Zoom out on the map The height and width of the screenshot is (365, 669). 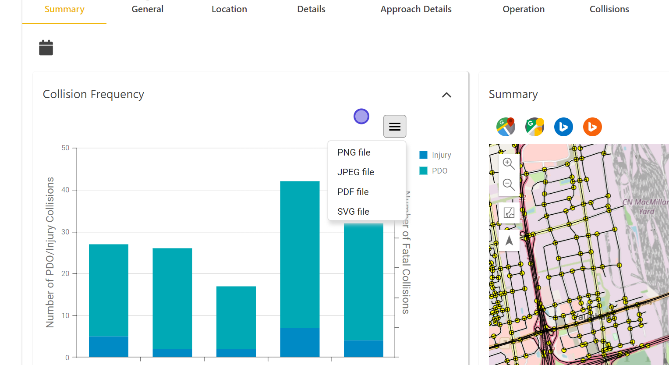[x=509, y=184]
